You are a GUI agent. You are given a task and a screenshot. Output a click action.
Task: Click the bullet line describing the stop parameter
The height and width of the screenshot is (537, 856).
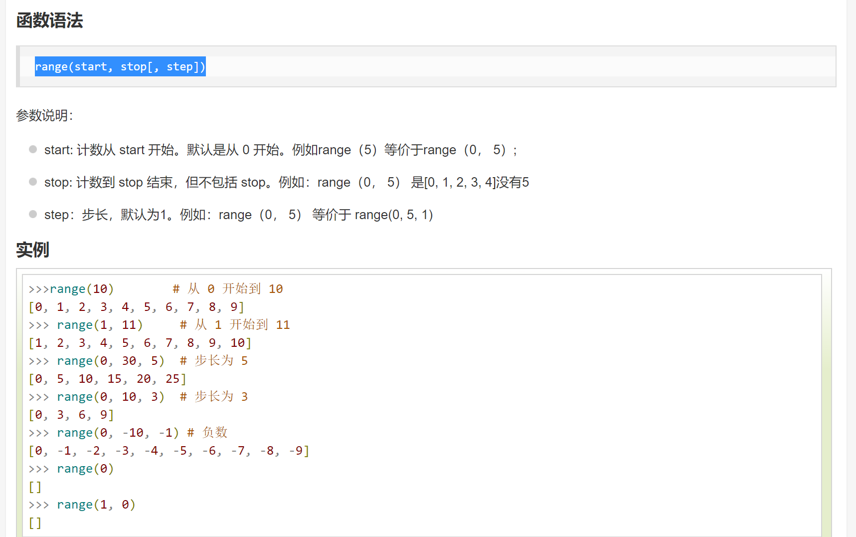[x=287, y=182]
